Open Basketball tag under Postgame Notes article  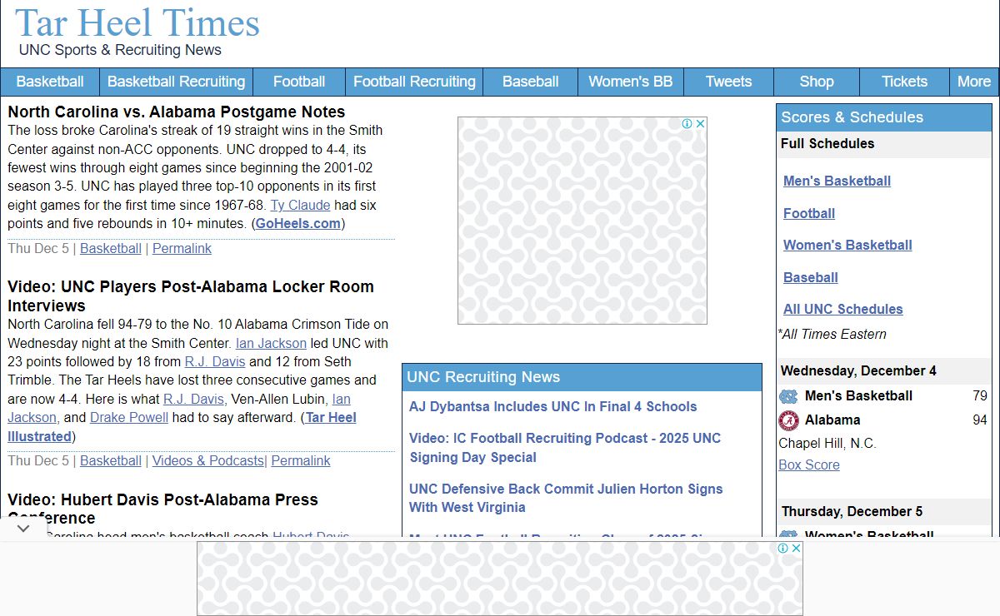click(111, 248)
